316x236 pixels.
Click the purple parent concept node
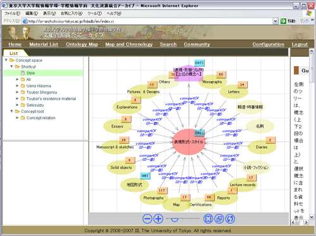click(x=188, y=73)
